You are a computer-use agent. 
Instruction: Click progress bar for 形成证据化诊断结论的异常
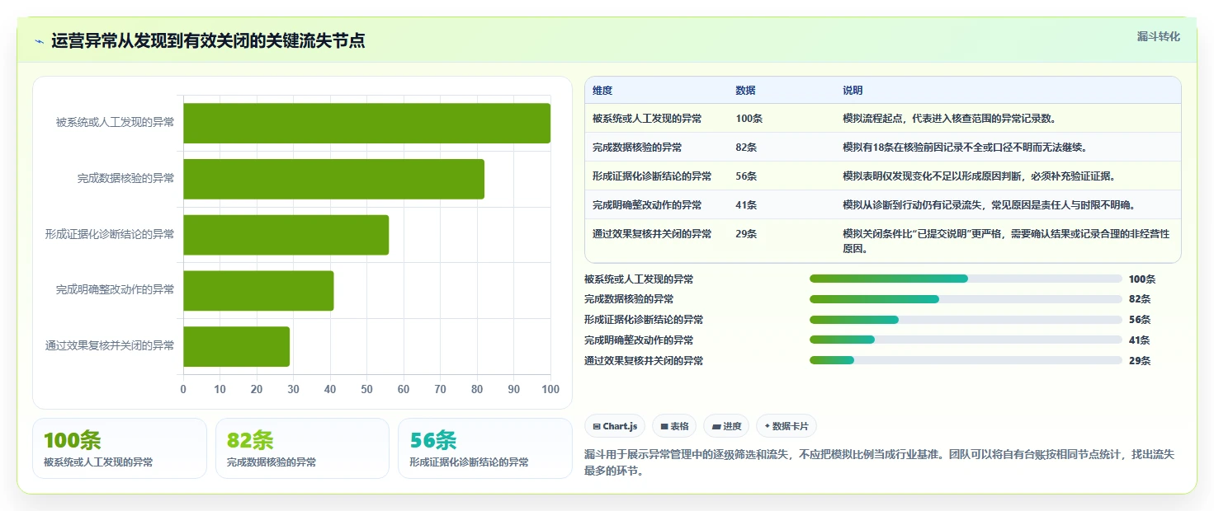(966, 320)
